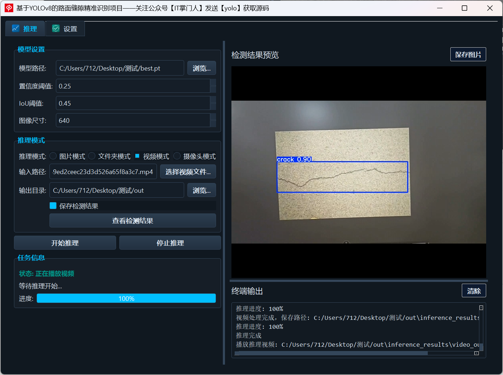This screenshot has width=503, height=375.
Task: Increase 图像尺寸 with up stepper arrow
Action: coord(213,117)
